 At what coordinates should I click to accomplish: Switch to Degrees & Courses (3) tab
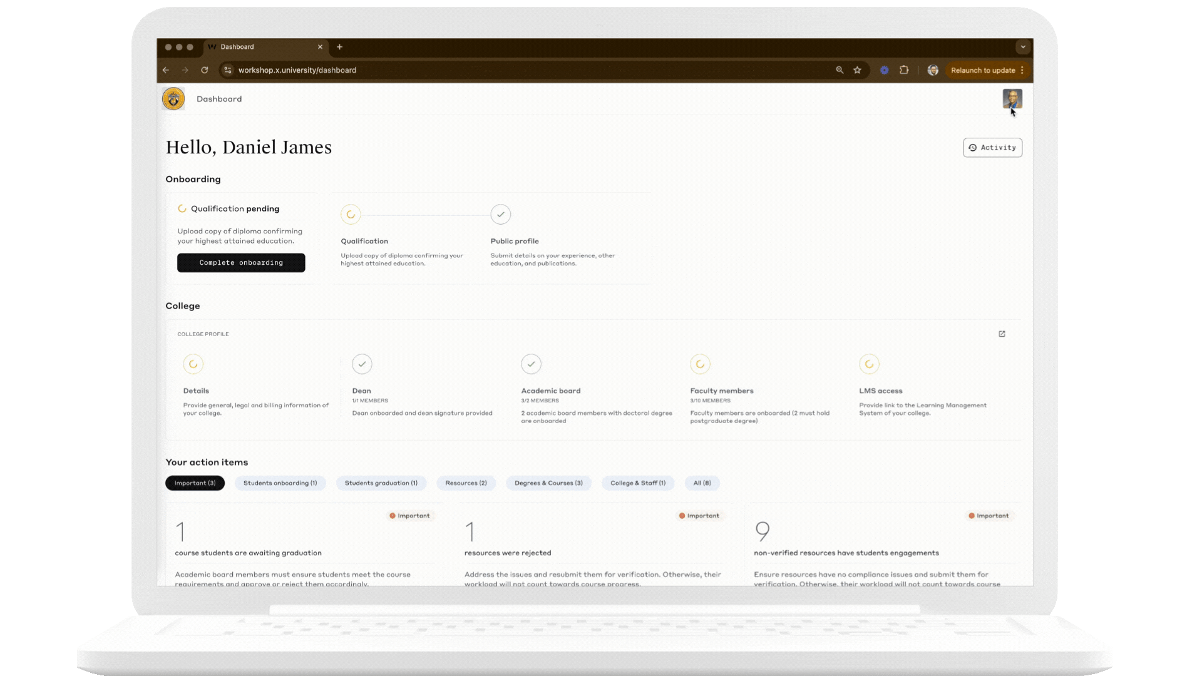tap(548, 483)
